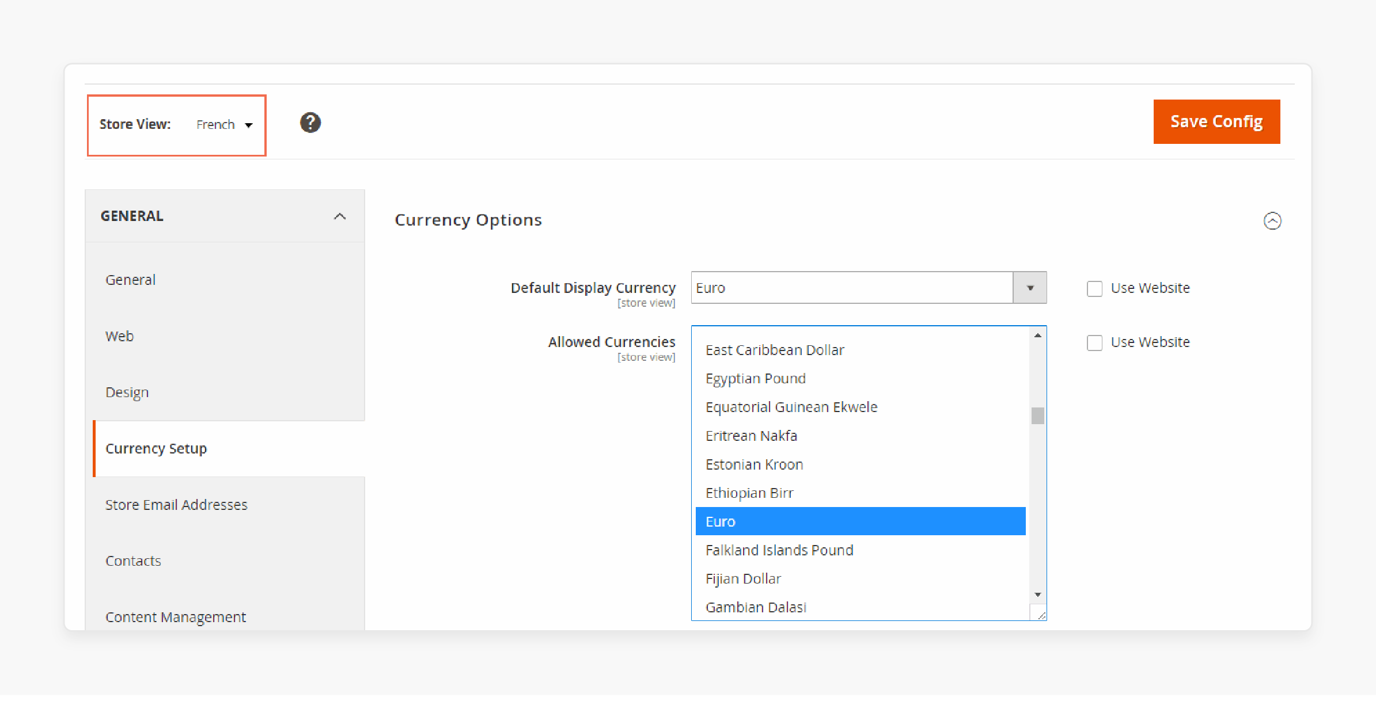Open the Content Management tab

pyautogui.click(x=176, y=617)
